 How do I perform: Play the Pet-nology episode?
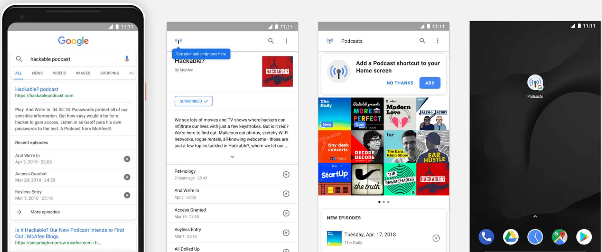coord(286,174)
